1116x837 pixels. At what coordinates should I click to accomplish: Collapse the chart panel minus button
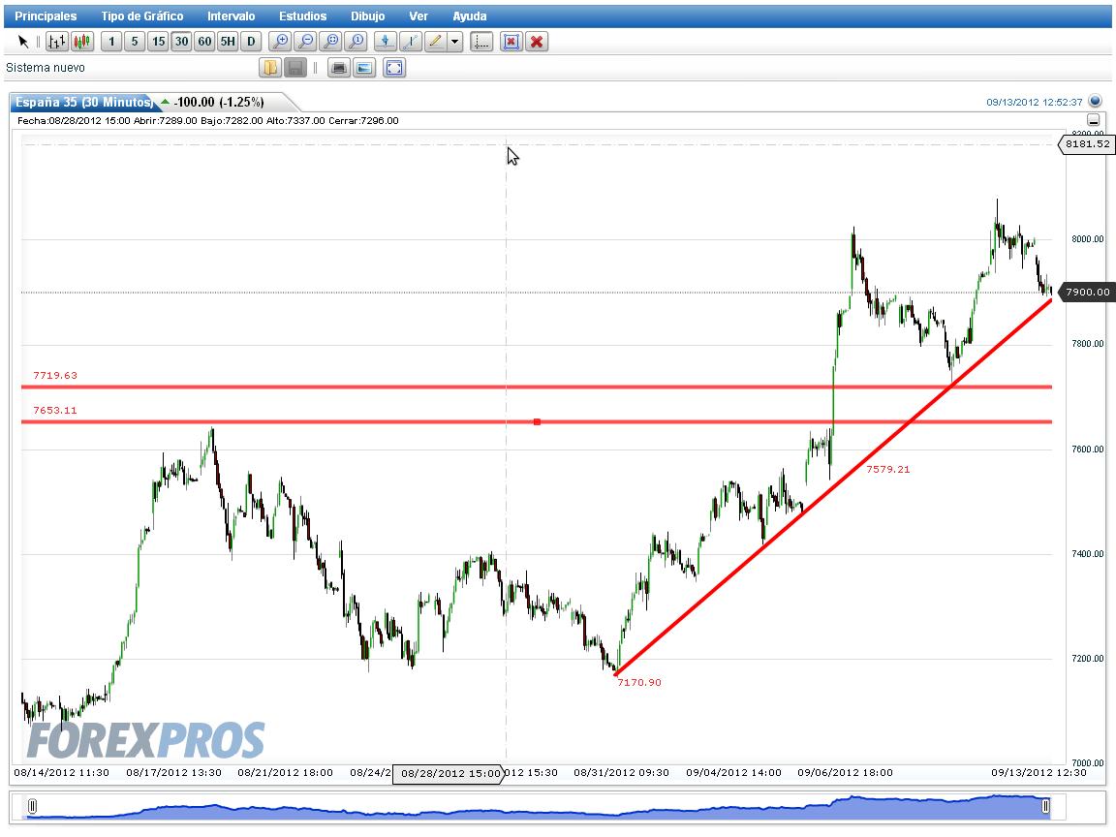[x=1093, y=120]
